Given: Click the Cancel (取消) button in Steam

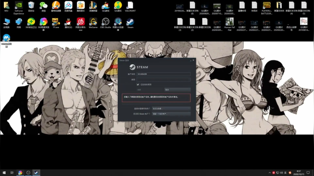Looking at the screenshot, I should 177,90.
